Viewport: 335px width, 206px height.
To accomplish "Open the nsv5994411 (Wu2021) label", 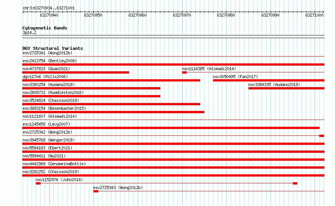I will pos(44,156).
